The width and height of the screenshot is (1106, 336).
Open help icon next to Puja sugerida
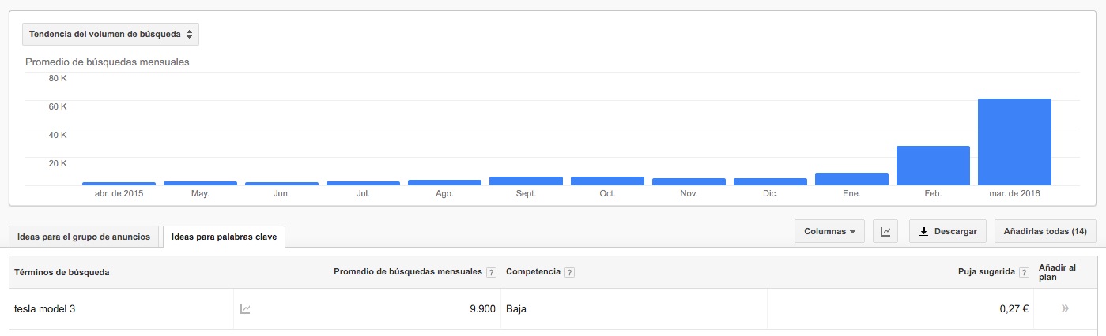(1025, 272)
